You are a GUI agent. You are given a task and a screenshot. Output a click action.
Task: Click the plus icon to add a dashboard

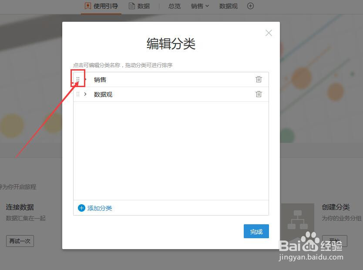[250, 6]
